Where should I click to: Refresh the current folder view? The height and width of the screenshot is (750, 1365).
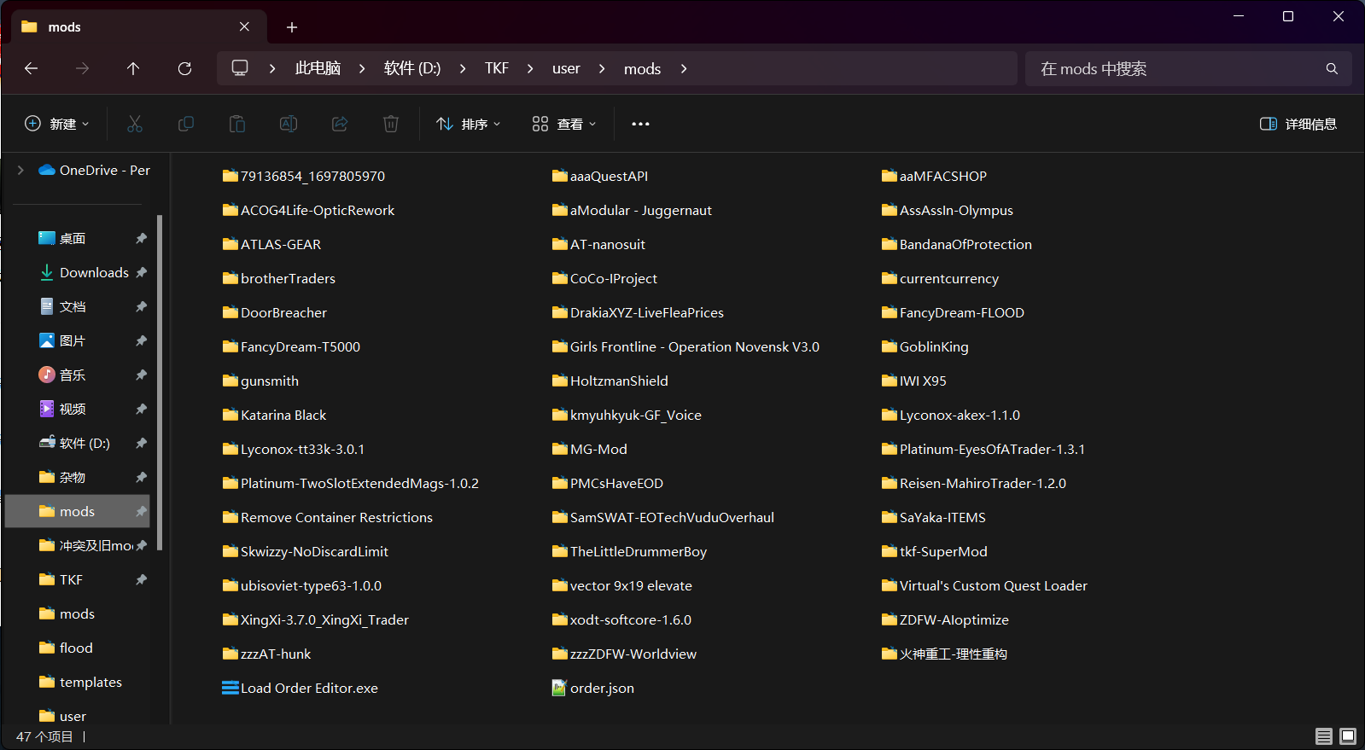(x=184, y=69)
